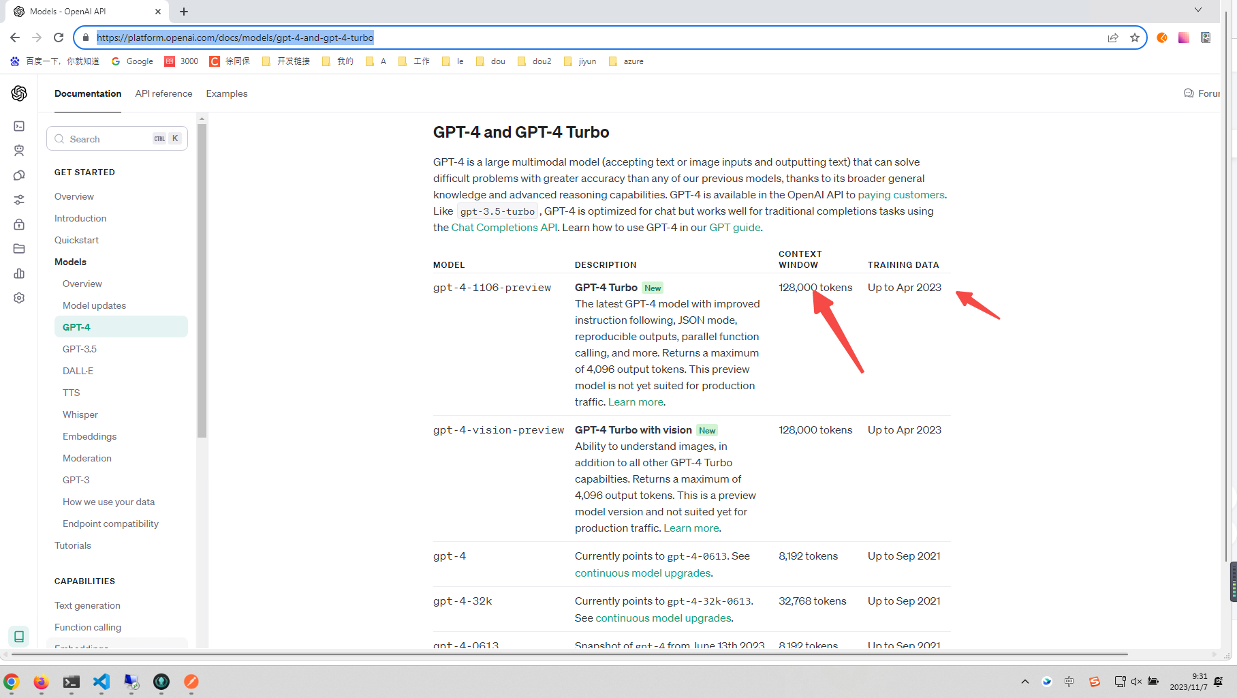Open Endpoint compatibility in sidebar
This screenshot has width=1237, height=698.
coord(110,523)
